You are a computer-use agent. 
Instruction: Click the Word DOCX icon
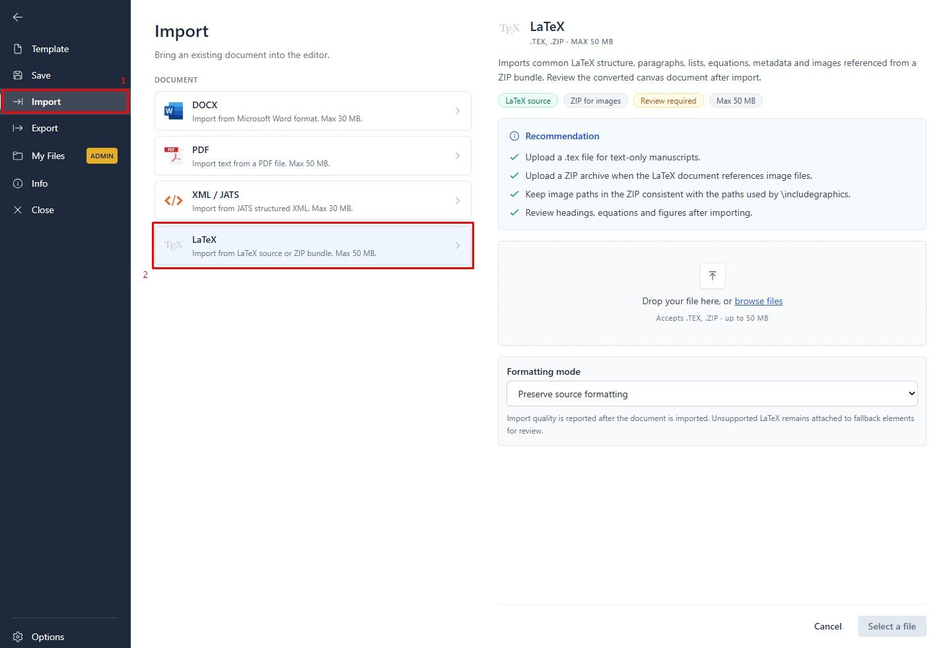pos(174,111)
